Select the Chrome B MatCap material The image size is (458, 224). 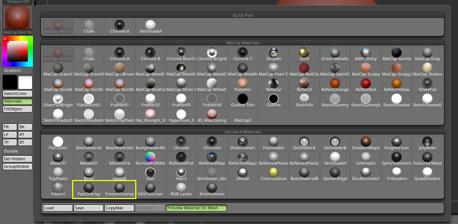point(150,54)
